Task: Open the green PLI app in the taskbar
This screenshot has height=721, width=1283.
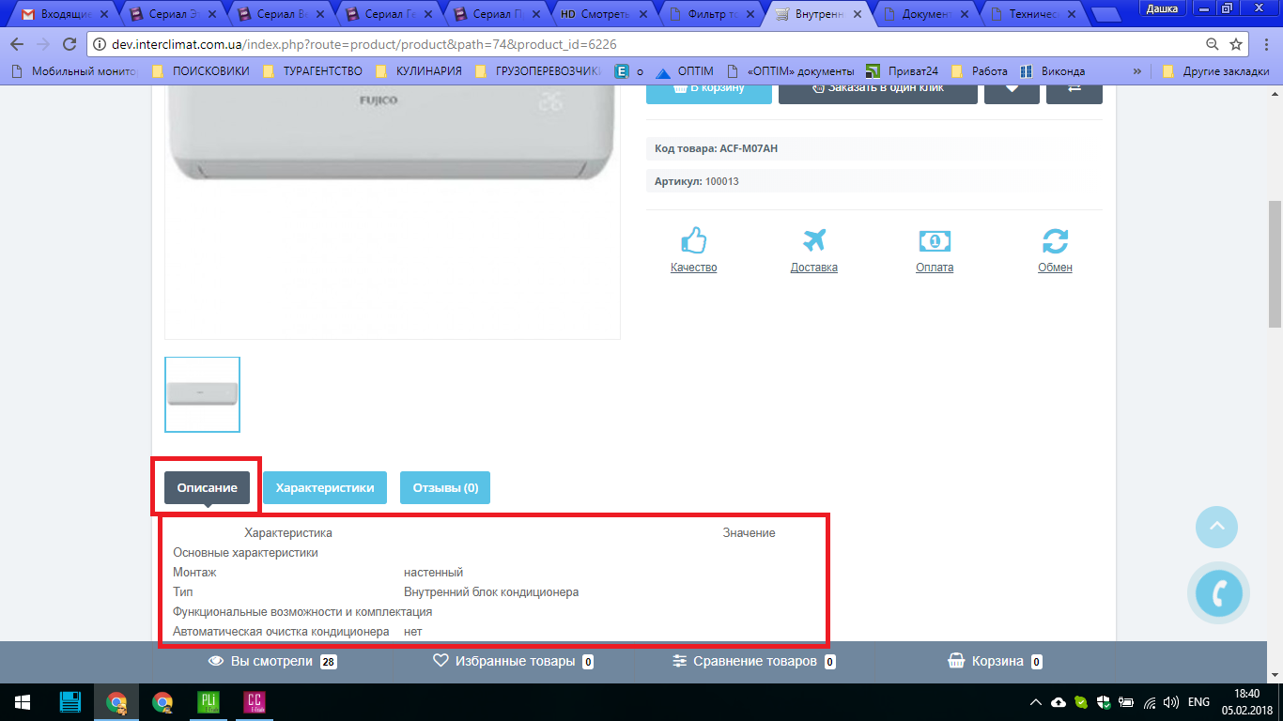Action: 208,701
